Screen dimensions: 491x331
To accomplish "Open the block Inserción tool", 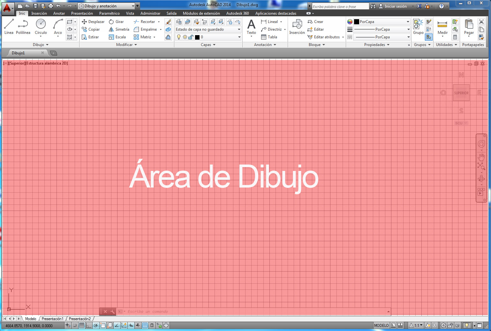I will click(297, 27).
